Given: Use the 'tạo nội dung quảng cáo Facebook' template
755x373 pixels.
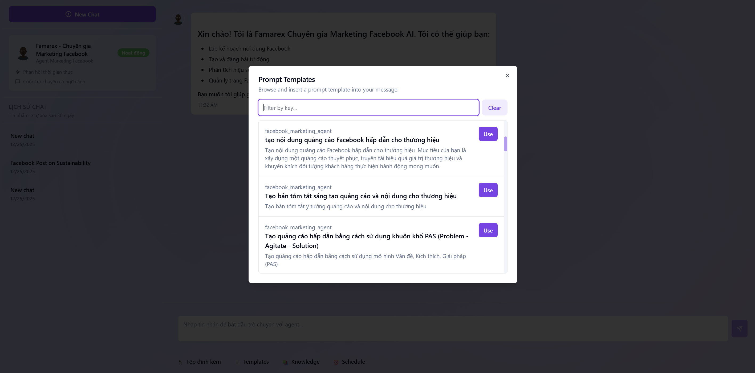Looking at the screenshot, I should [488, 134].
